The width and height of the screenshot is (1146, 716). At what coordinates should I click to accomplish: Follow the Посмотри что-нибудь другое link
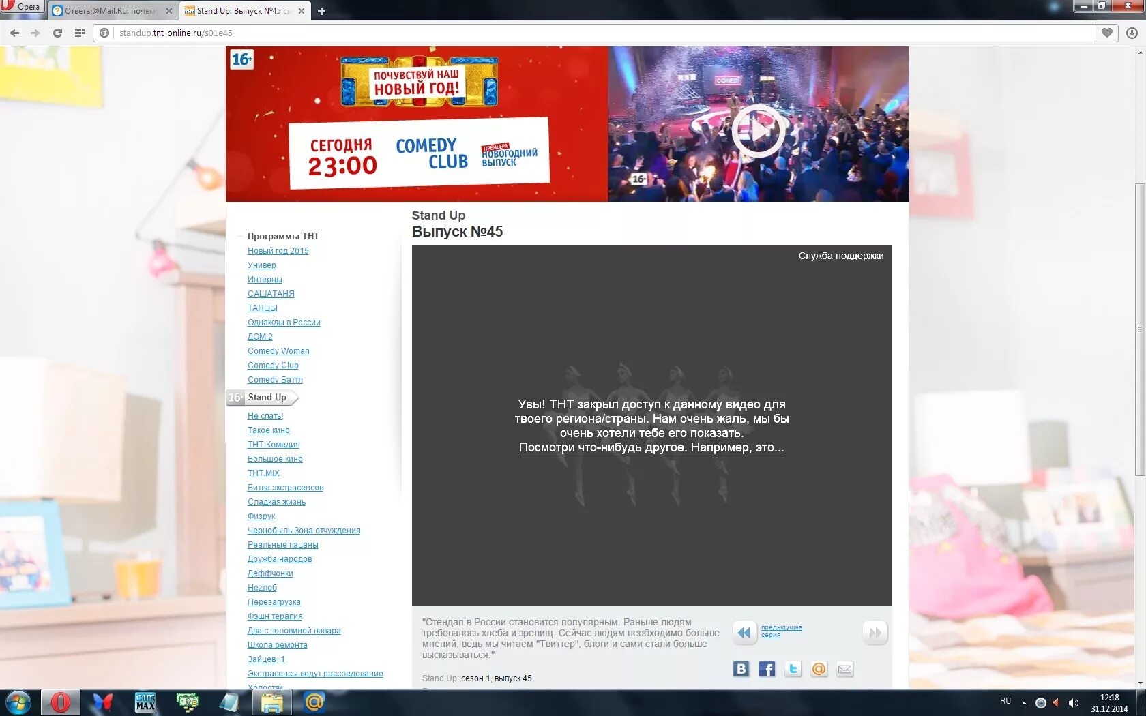651,447
